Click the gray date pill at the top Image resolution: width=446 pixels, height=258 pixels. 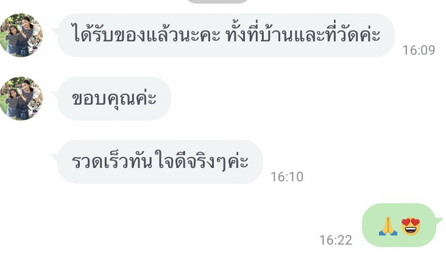(x=218, y=1)
